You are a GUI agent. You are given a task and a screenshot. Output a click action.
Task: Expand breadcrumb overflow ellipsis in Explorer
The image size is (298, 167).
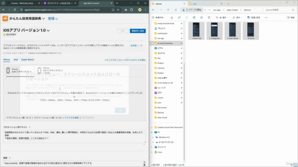210,10
